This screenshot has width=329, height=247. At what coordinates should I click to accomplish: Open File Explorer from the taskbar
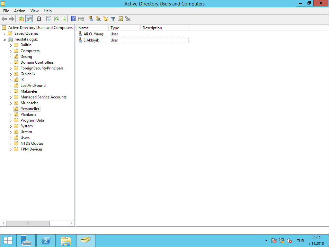click(66, 241)
